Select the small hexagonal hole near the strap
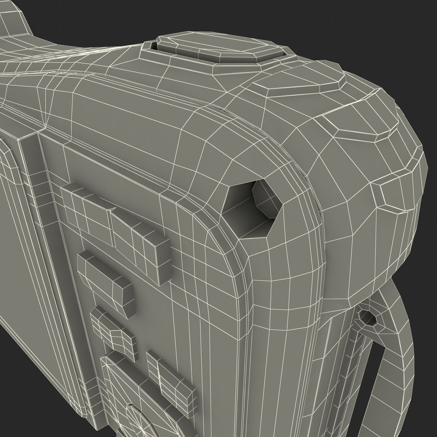This screenshot has width=437, height=437. (367, 318)
